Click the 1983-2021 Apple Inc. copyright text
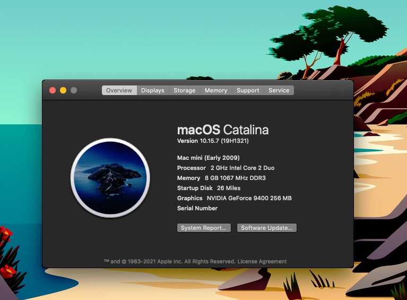This screenshot has height=300, width=407. click(x=169, y=261)
